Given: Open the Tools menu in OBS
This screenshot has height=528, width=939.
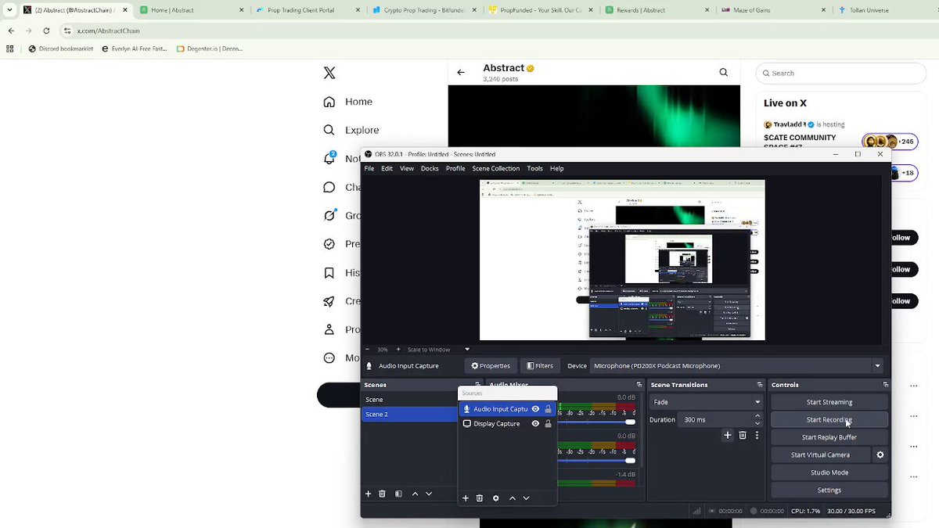Looking at the screenshot, I should (x=534, y=168).
